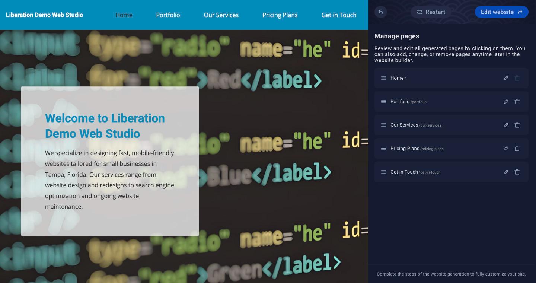
Task: Edit the Pricing Plans page
Action: click(x=506, y=149)
